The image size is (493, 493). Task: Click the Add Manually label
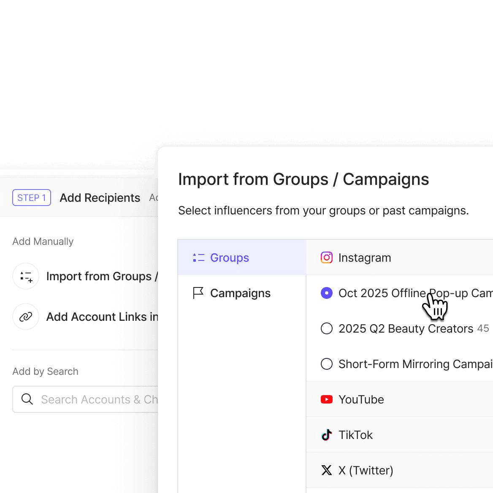tap(43, 241)
